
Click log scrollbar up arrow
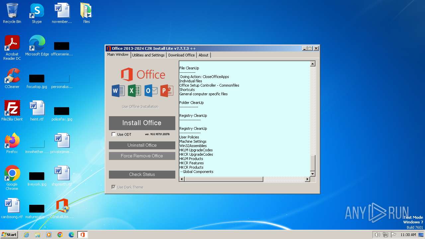coord(312,64)
